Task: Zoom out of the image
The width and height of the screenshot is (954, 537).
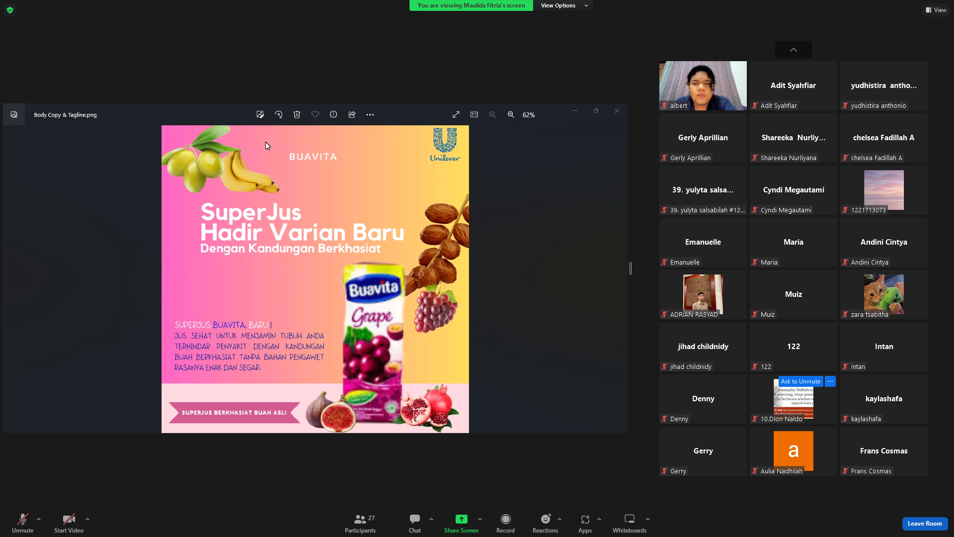Action: point(492,114)
